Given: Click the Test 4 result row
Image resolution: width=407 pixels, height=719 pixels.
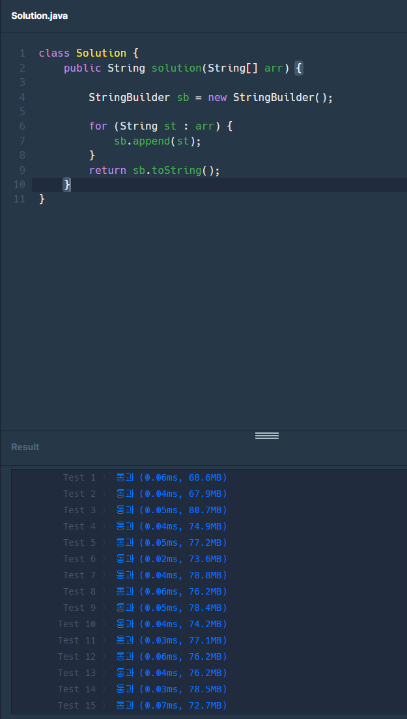Looking at the screenshot, I should 145,526.
